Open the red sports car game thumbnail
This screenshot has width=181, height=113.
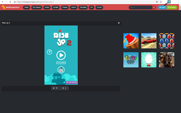pyautogui.click(x=149, y=41)
